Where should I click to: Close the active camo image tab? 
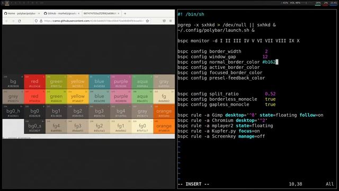119,13
